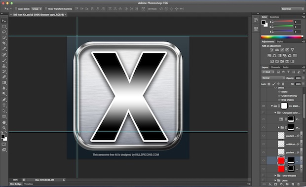Screen dimensions: 306x187
Task: Select the Move tool in the toolbox
Action: click(4, 21)
